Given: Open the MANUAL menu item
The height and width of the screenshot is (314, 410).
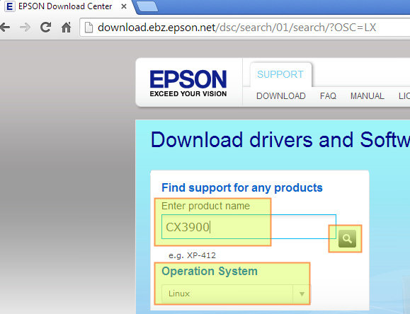Looking at the screenshot, I should (367, 96).
